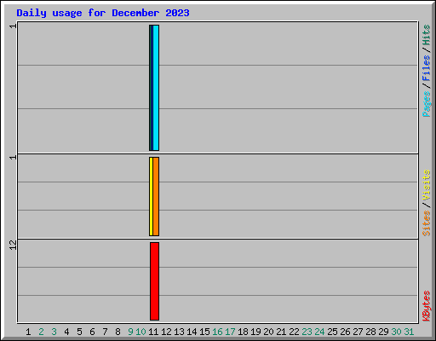
Task: Click the red KBytes bar for day 11
Action: click(x=154, y=281)
